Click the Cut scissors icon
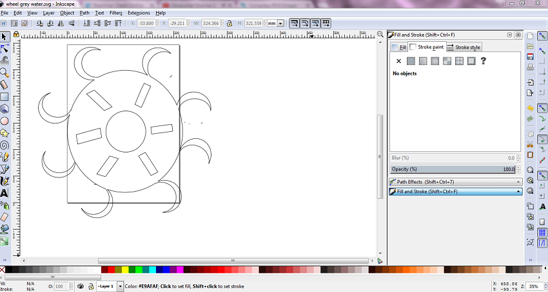The height and width of the screenshot is (292, 548). tap(530, 143)
